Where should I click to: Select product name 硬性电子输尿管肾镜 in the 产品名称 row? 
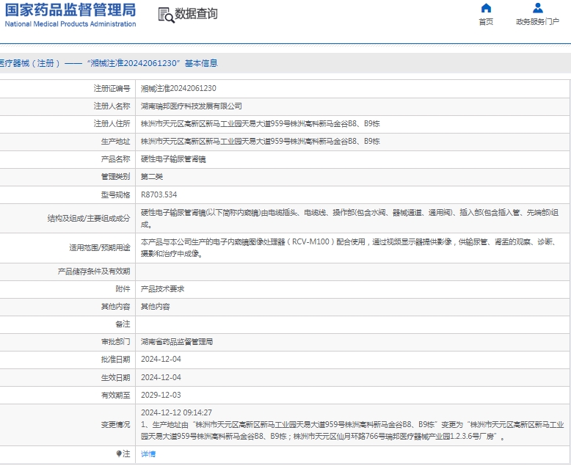click(x=173, y=159)
